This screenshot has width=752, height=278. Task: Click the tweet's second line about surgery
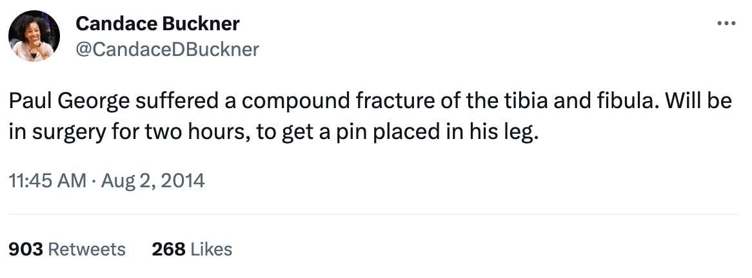(x=272, y=134)
